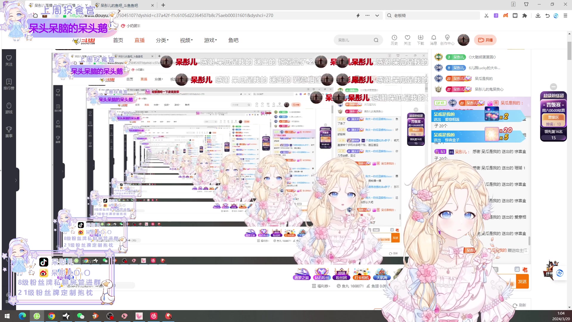This screenshot has height=322, width=572.
Task: Click the lightning speed-mode icon in address bar
Action: (x=358, y=16)
